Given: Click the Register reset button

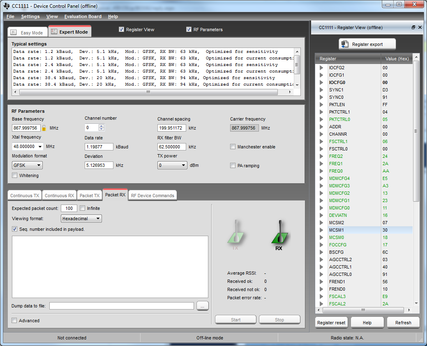Looking at the screenshot, I should [331, 323].
